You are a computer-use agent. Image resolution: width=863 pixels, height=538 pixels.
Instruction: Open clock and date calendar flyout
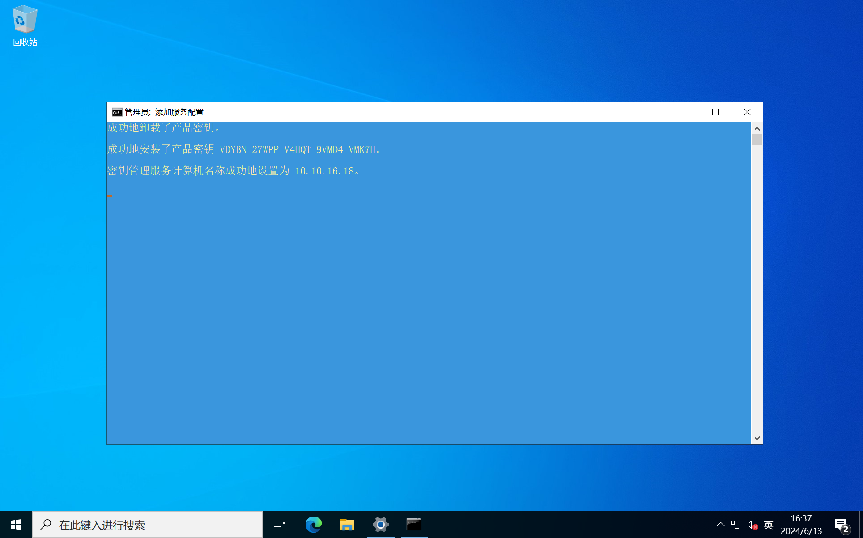point(801,525)
